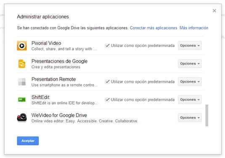
Task: Select the Pixorial Video title text
Action: (46, 43)
